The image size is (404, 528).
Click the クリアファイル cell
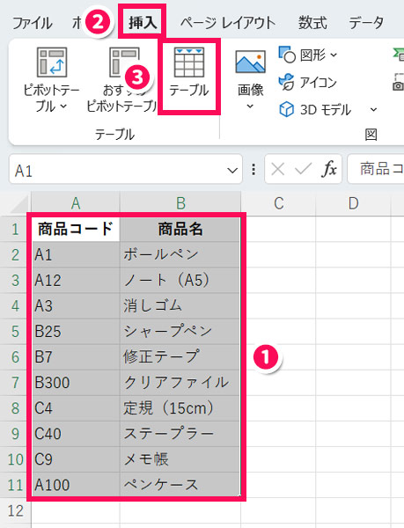(x=180, y=383)
